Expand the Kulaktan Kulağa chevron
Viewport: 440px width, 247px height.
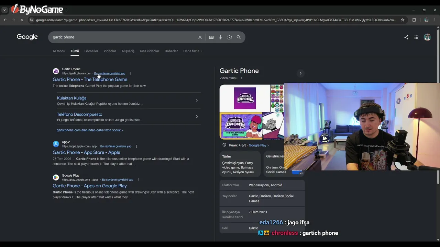(197, 100)
